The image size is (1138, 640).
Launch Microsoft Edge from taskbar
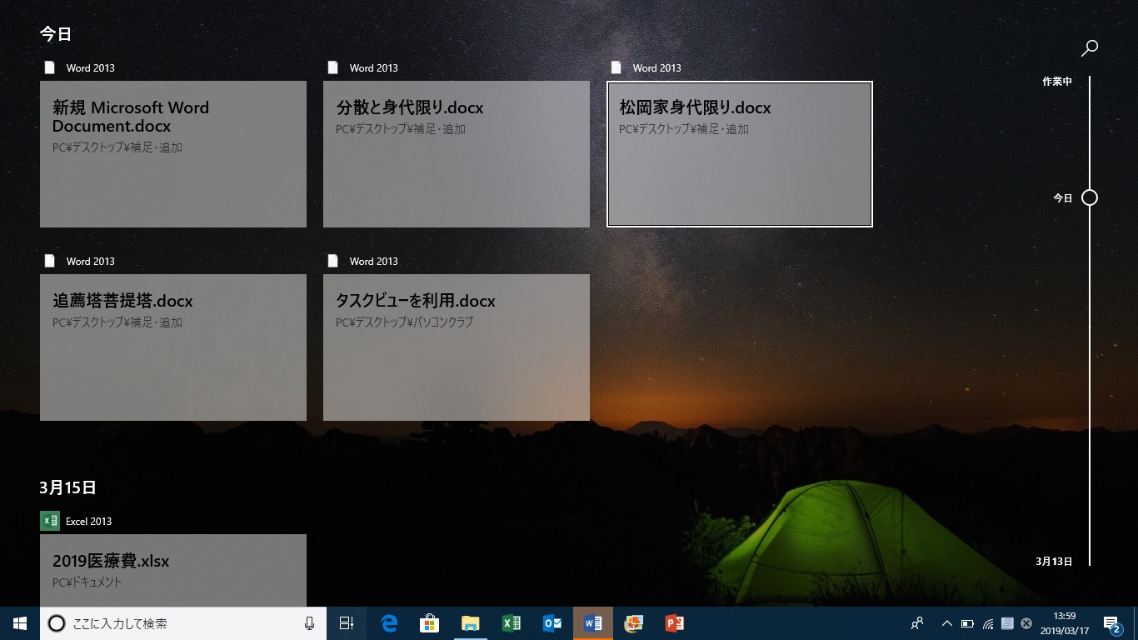click(x=389, y=623)
